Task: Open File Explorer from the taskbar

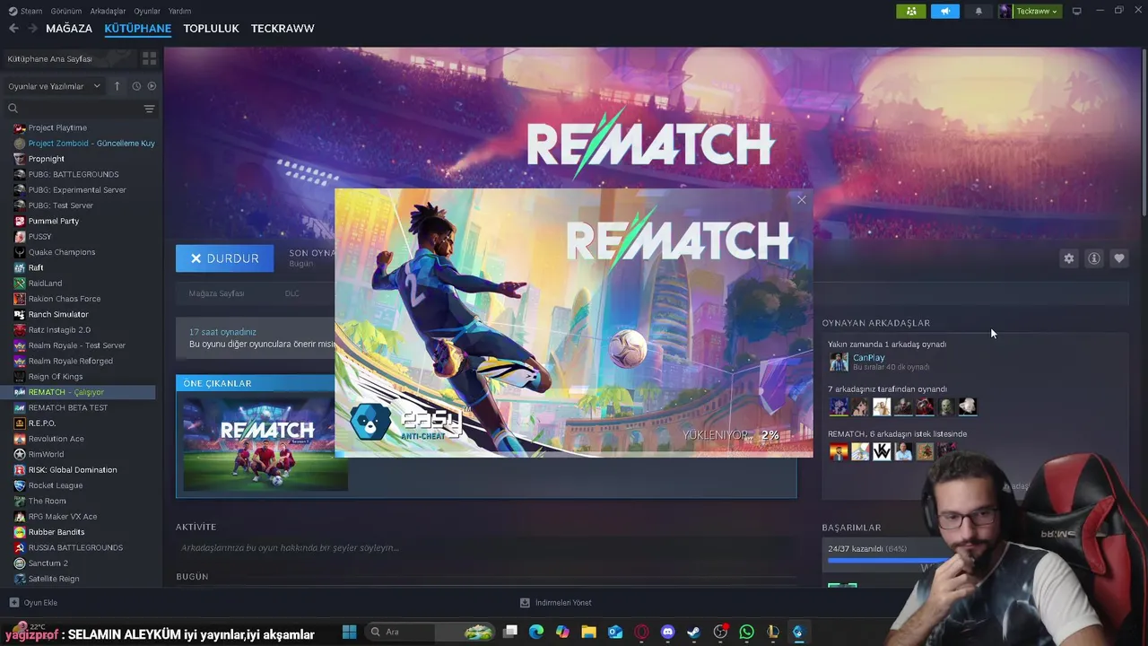Action: pos(588,632)
